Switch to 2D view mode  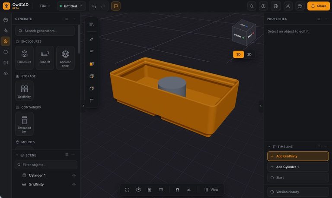pos(249,54)
